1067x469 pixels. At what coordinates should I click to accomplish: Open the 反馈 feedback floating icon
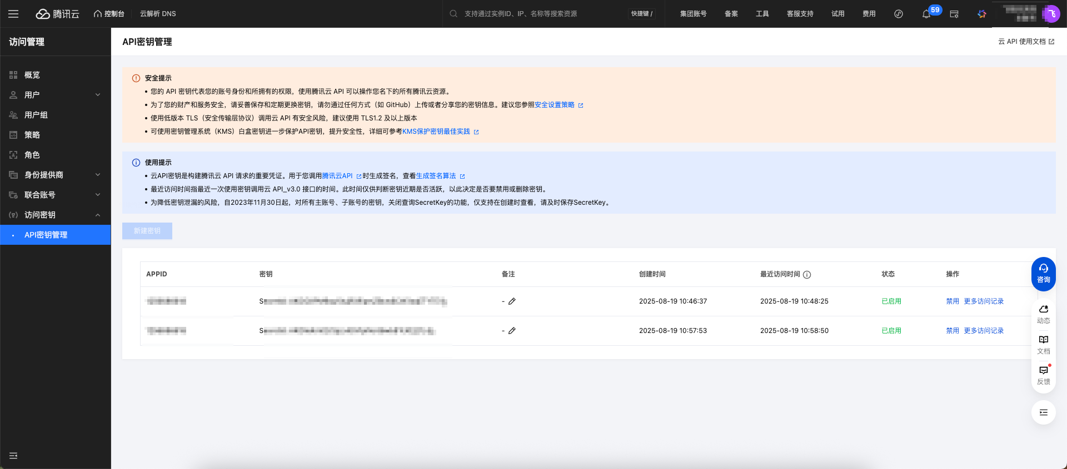pos(1043,375)
